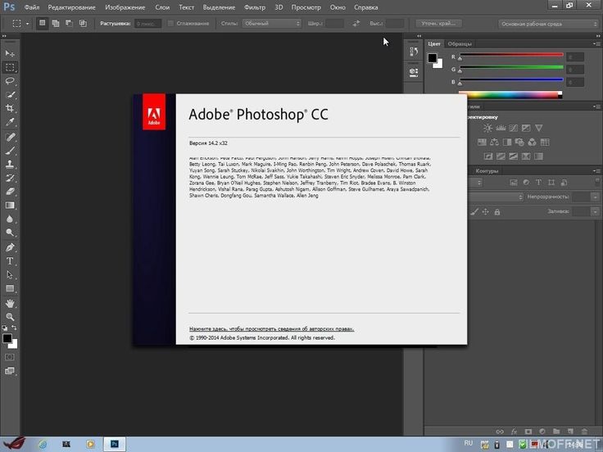Open the Фильтр menu
603x452 pixels.
[255, 7]
